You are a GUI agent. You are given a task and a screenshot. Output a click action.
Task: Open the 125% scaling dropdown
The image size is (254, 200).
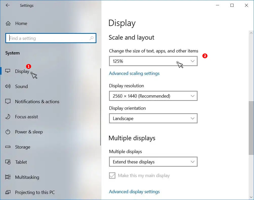point(153,61)
